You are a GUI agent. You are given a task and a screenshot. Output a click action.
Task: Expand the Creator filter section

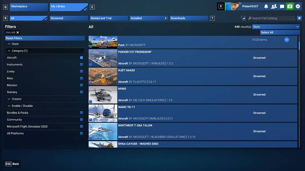(45, 99)
